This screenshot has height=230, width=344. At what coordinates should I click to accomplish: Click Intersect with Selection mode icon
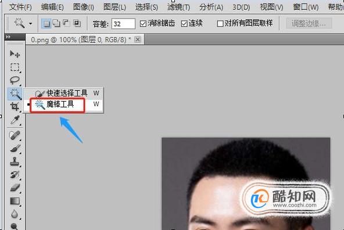77,23
